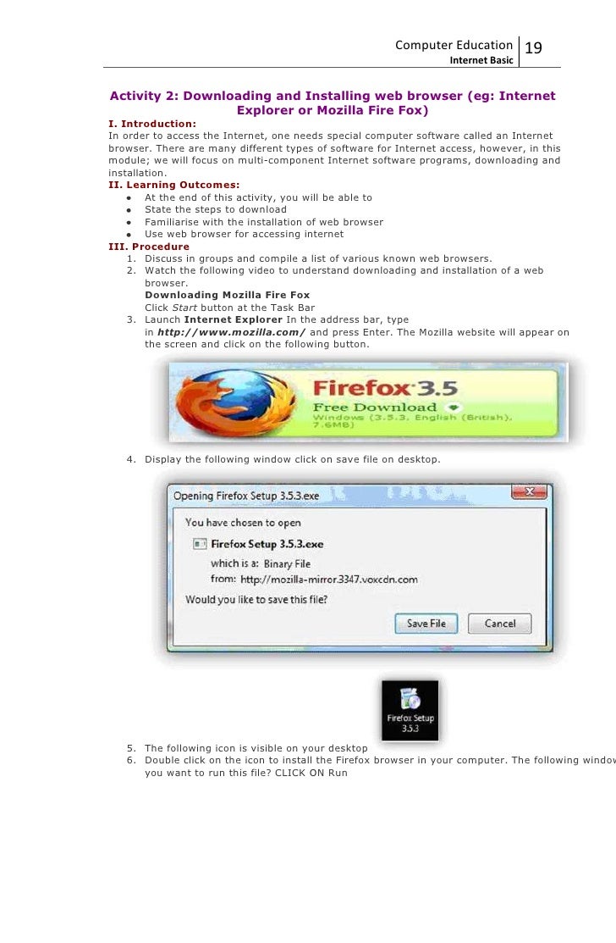This screenshot has width=616, height=943.
Task: Click the Firefox 3.5 title on the download banner
Action: pos(386,388)
